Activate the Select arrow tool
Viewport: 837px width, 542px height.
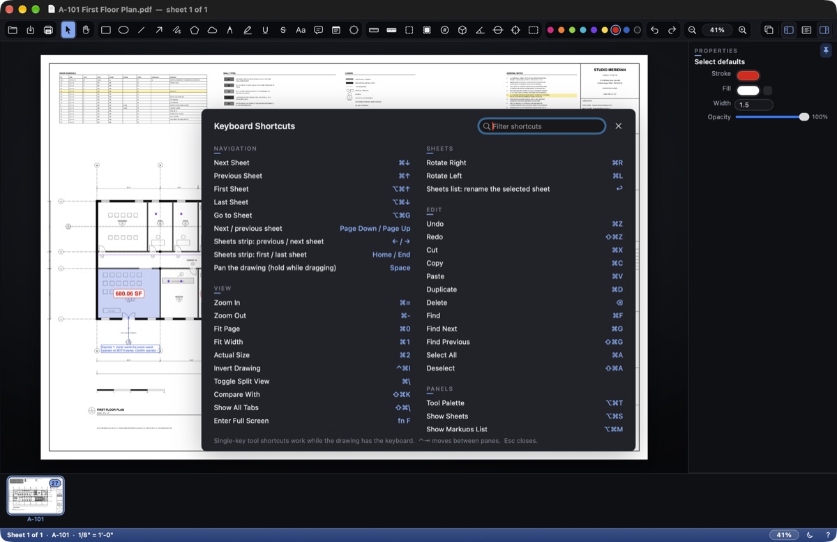(x=68, y=30)
